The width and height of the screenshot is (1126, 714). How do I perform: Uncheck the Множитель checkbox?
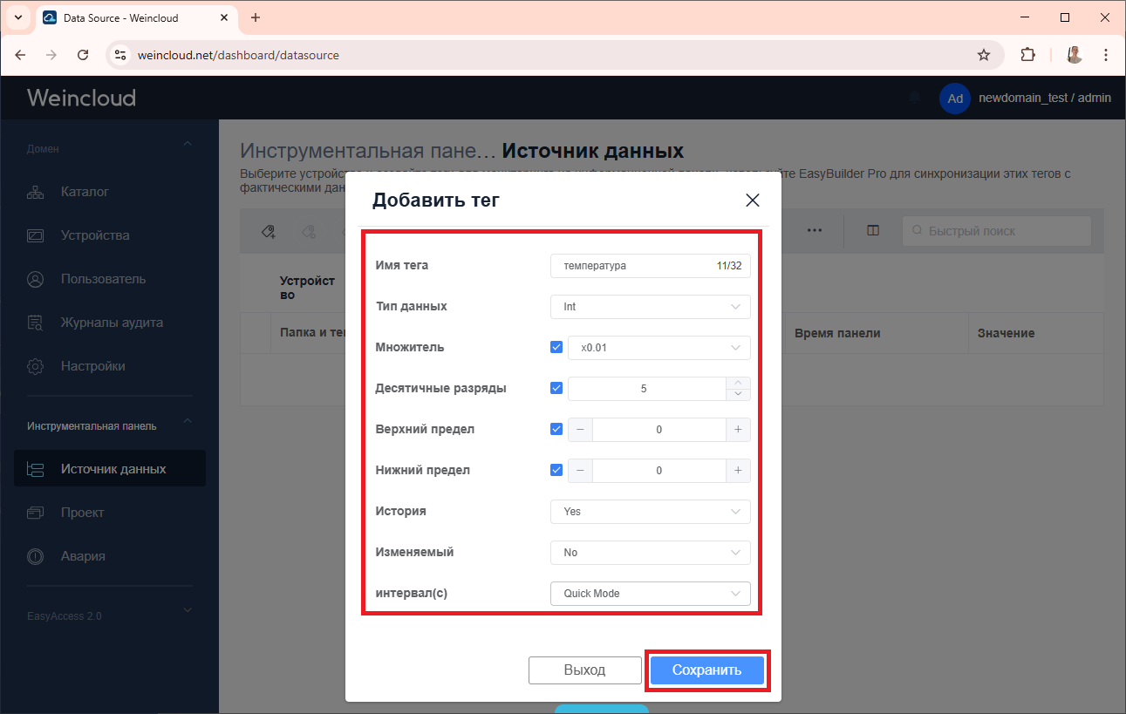(x=556, y=347)
